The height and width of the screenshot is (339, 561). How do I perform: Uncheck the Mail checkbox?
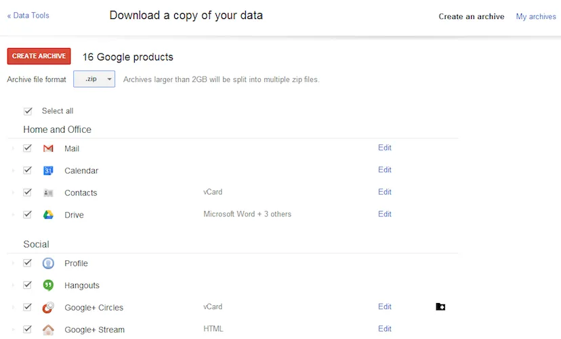[28, 148]
